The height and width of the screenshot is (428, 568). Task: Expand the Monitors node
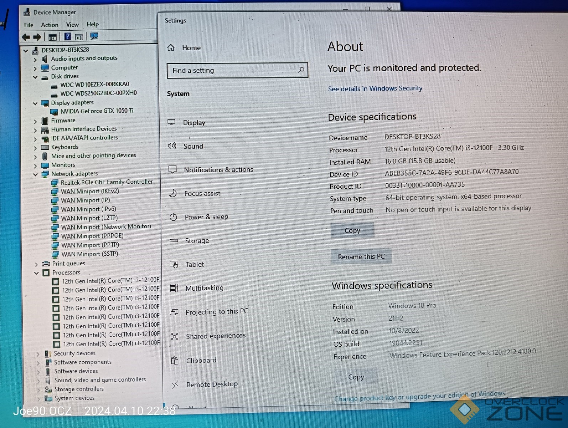click(35, 165)
